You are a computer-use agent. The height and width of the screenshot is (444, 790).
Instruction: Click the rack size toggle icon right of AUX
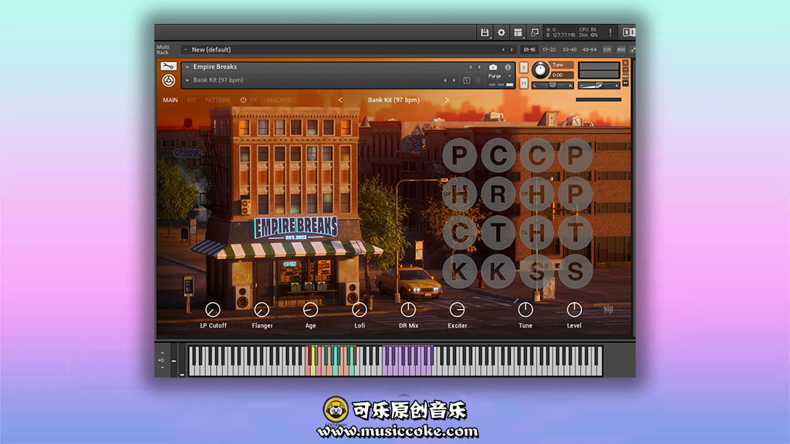[x=633, y=50]
